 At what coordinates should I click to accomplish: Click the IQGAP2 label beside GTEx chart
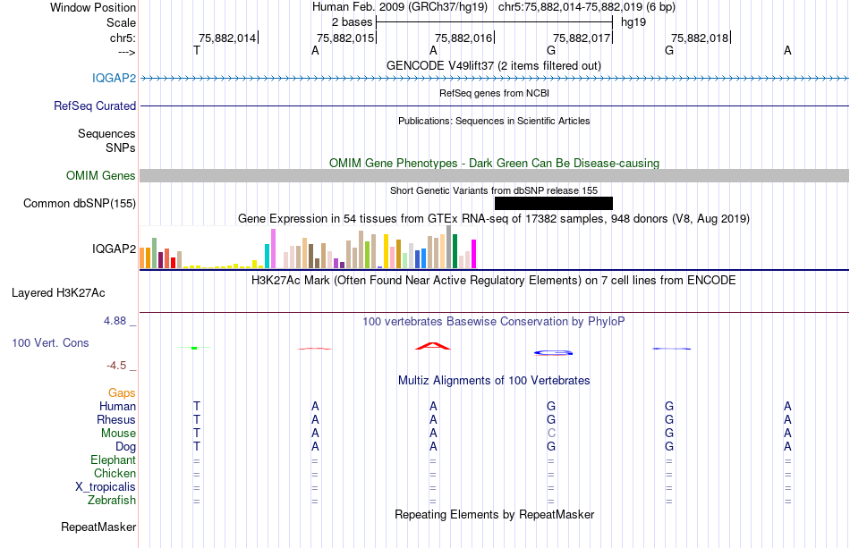pos(114,249)
